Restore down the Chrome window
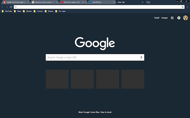This screenshot has height=118, width=190. point(181,1)
